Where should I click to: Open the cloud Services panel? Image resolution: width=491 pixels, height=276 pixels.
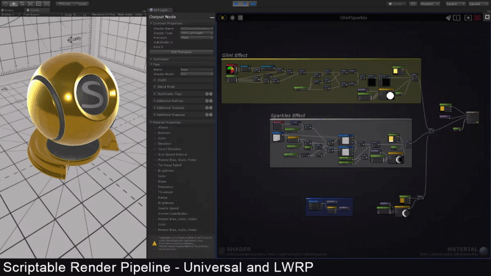(413, 4)
